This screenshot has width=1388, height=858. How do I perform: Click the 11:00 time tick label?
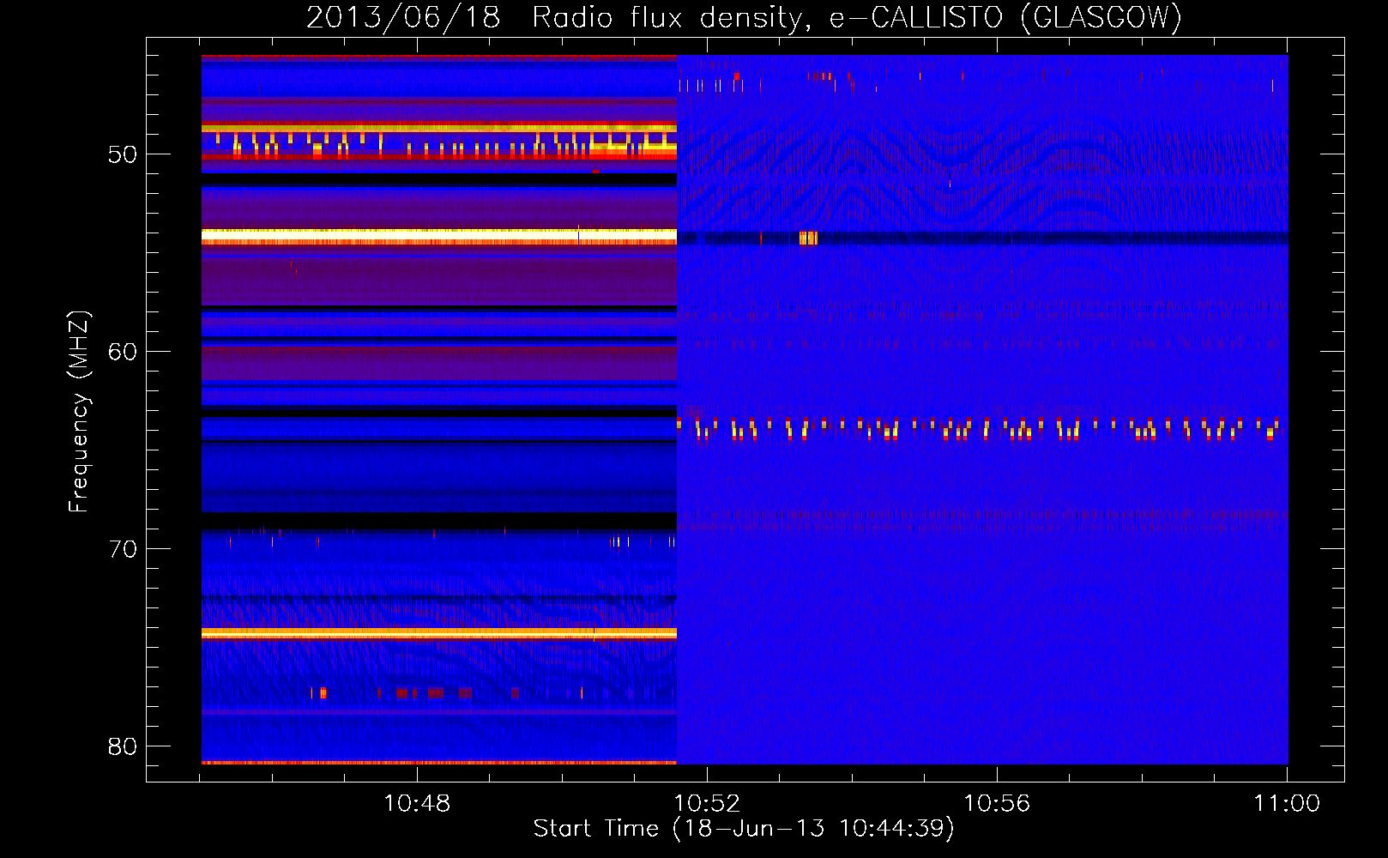coord(1287,803)
